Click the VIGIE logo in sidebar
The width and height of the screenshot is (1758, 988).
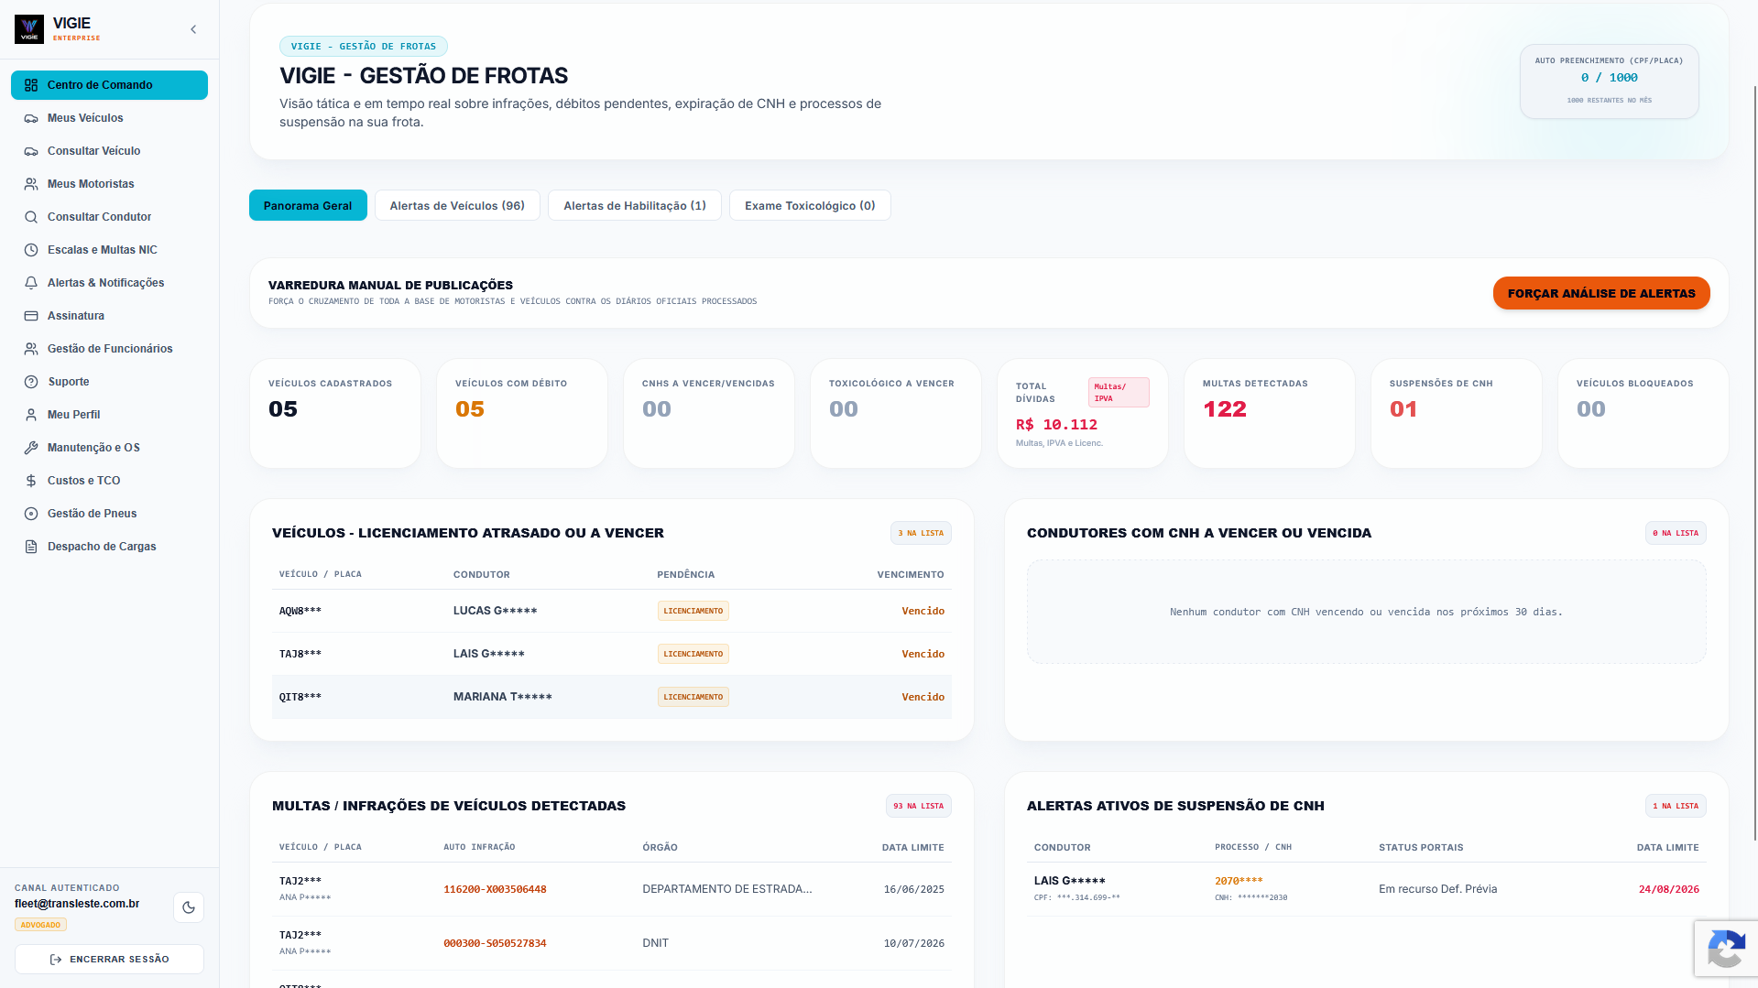[29, 29]
